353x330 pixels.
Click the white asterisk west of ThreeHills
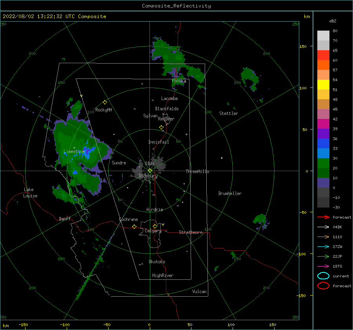pyautogui.click(x=186, y=135)
